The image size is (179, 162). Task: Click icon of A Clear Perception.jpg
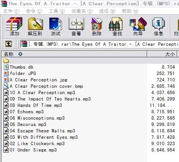click(6, 80)
